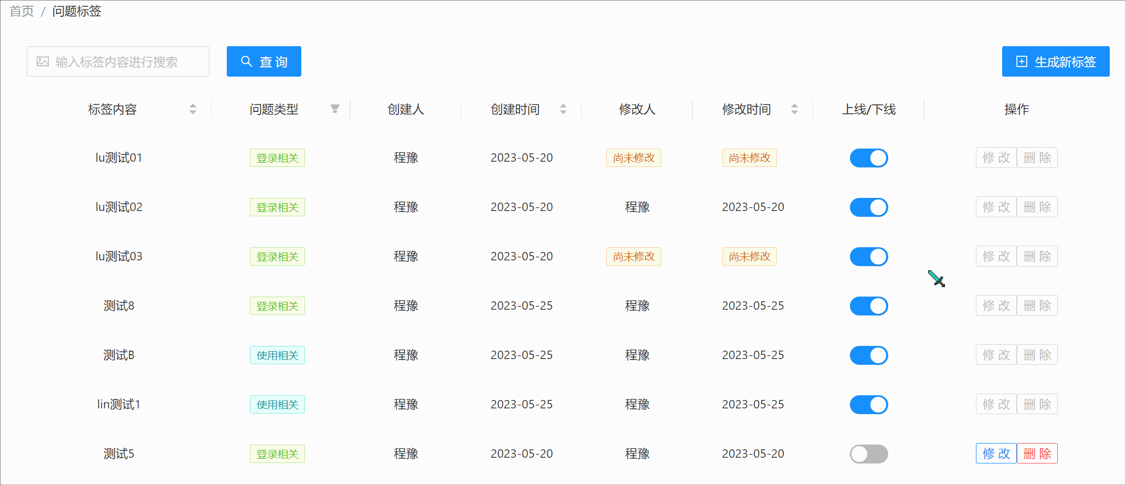Click 修改时间 2023-05-25 in lin测试1 row
Viewport: 1125px width, 485px height.
[x=753, y=404]
